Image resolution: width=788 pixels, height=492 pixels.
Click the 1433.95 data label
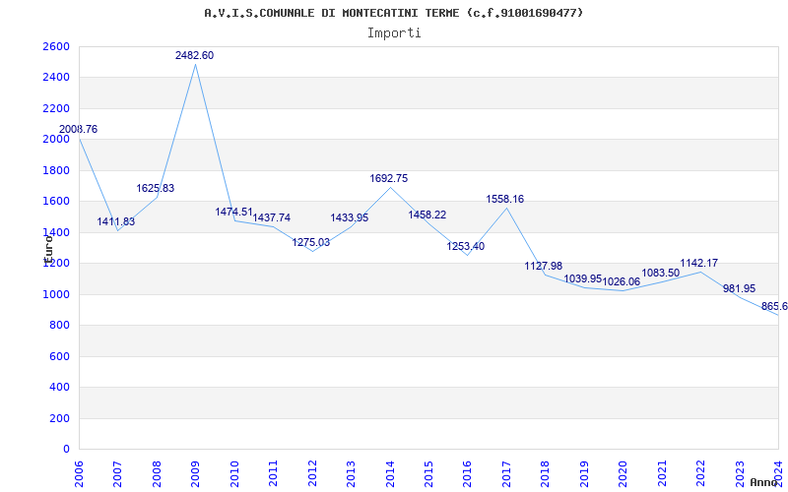tap(350, 217)
